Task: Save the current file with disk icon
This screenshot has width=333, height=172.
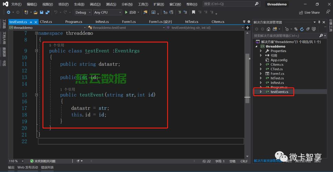Action: click(42, 12)
